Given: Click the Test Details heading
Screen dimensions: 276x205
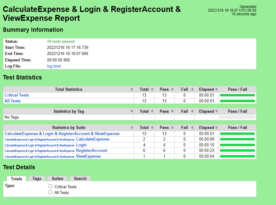Looking at the screenshot, I should tap(19, 167).
